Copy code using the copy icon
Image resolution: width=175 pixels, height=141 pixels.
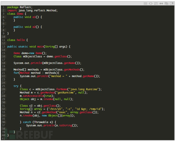[166, 4]
